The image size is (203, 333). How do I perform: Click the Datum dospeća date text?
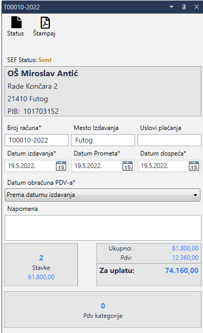[x=154, y=165]
